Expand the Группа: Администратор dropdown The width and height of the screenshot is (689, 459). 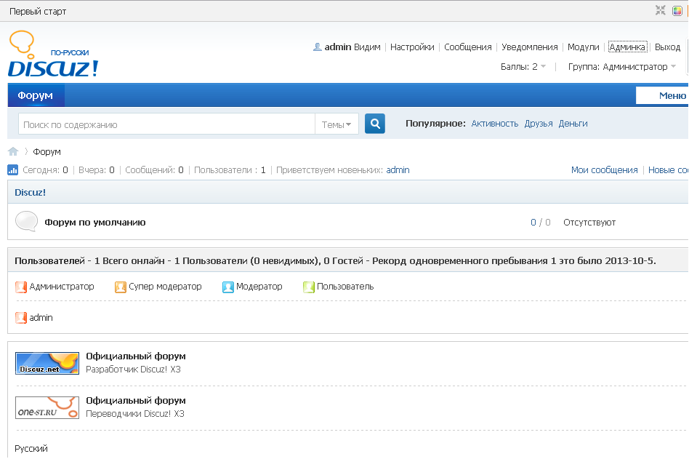click(621, 67)
